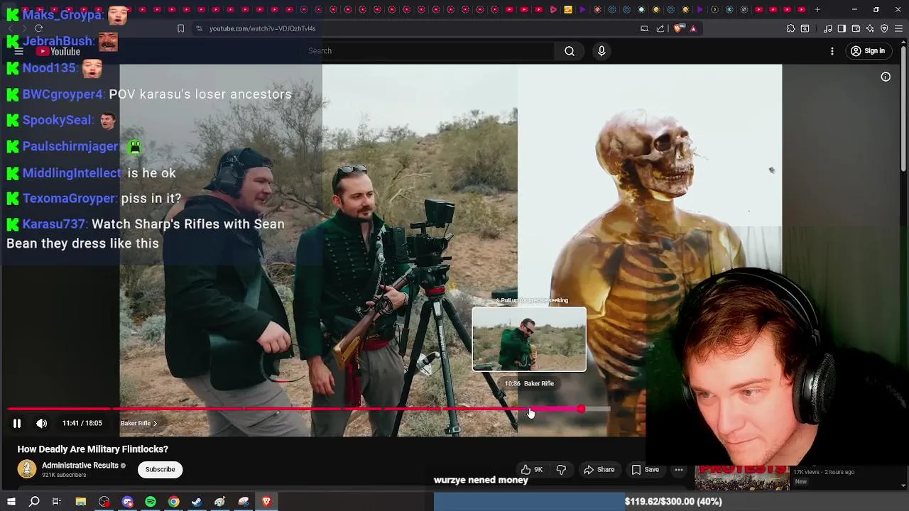The image size is (909, 511).
Task: Seek using the red progress bar scrubber
Action: coord(582,409)
